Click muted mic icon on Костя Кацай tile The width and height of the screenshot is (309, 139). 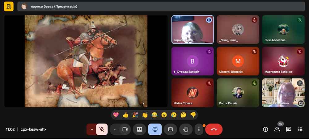click(254, 83)
